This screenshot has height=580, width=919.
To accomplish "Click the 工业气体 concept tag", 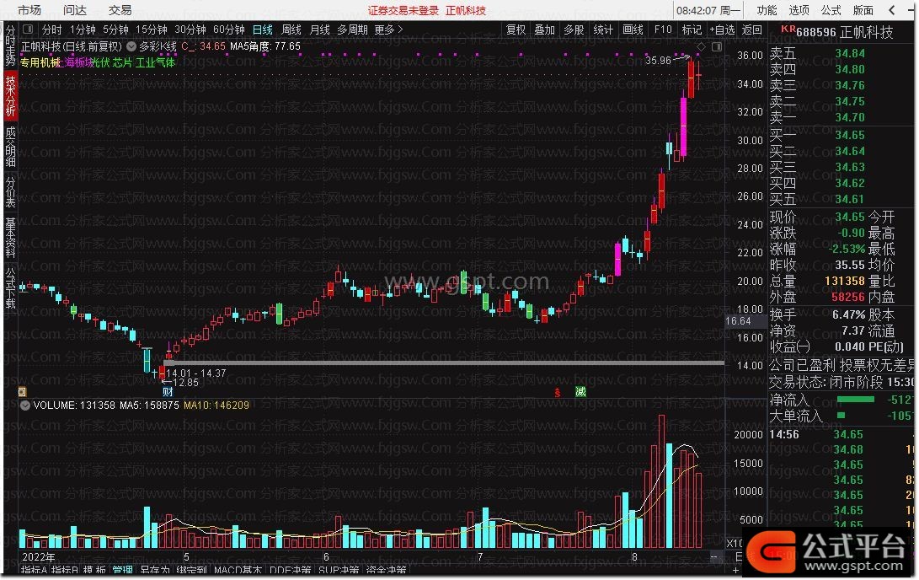I will click(x=155, y=62).
